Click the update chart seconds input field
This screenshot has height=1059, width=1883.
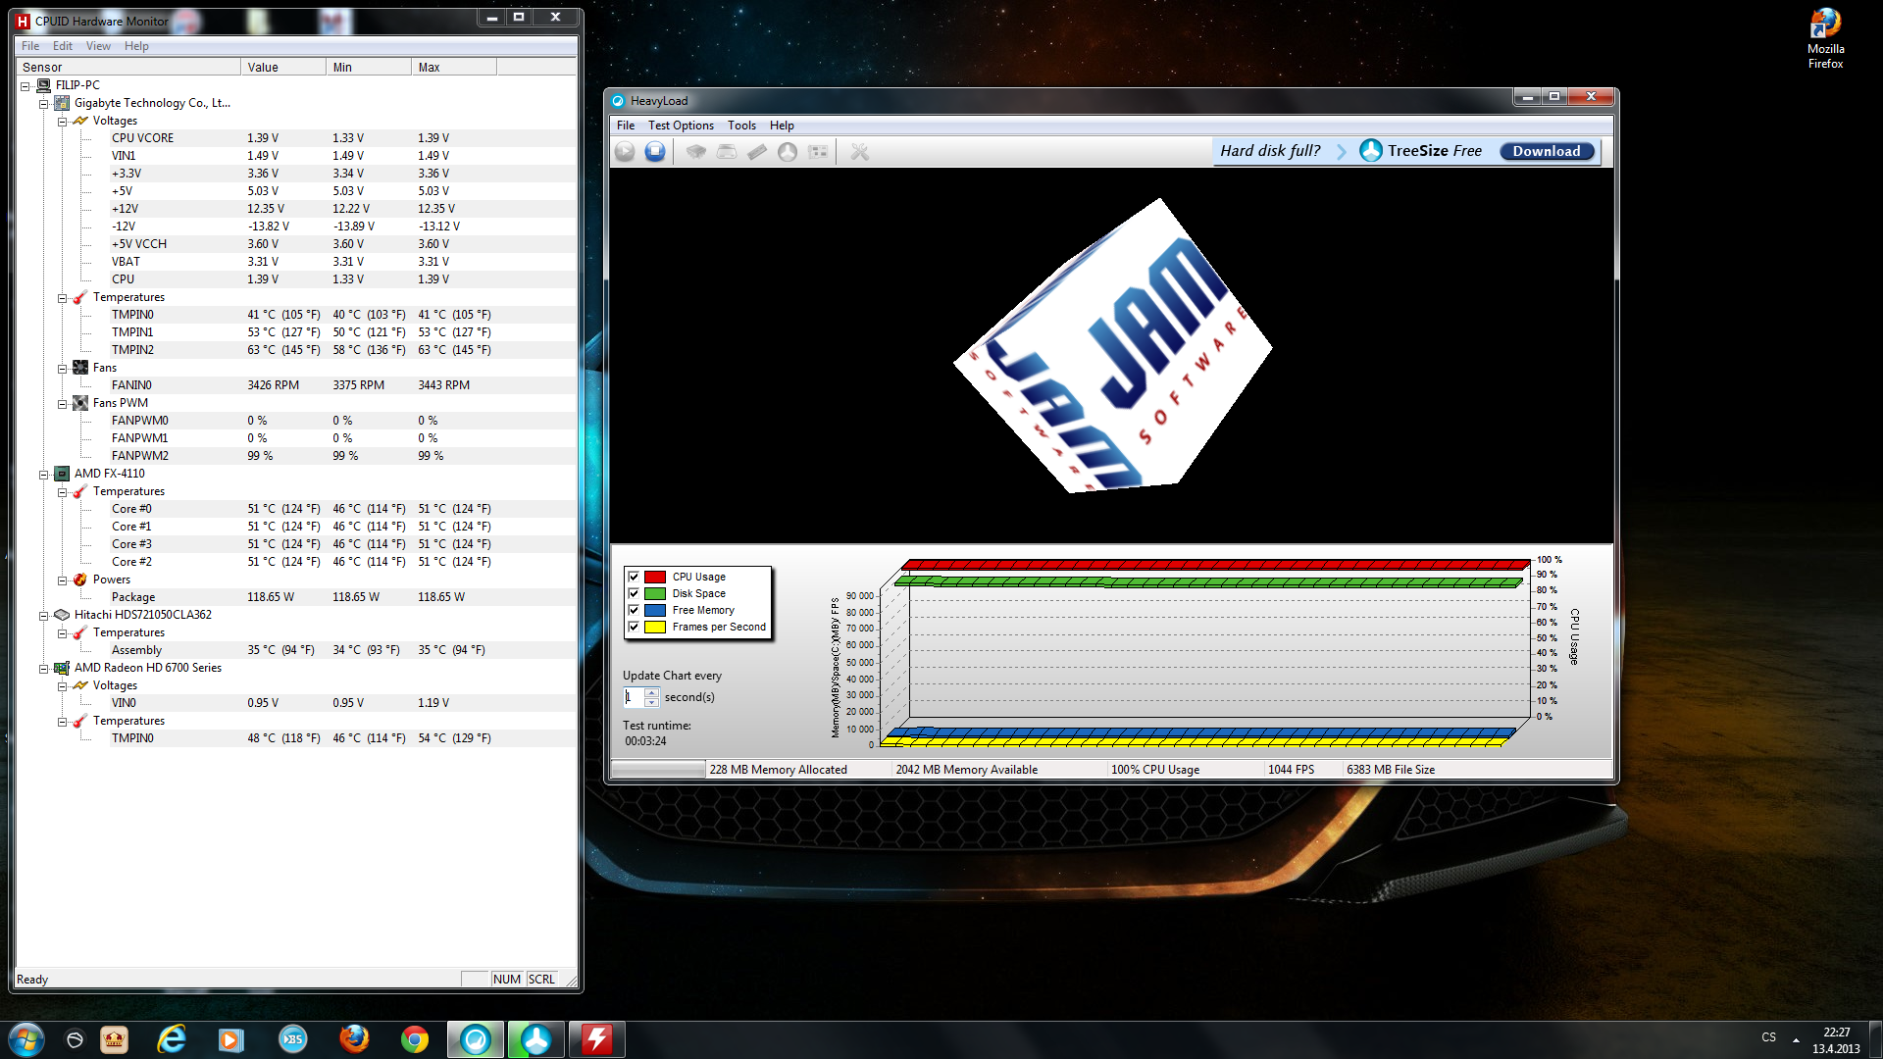(x=633, y=697)
